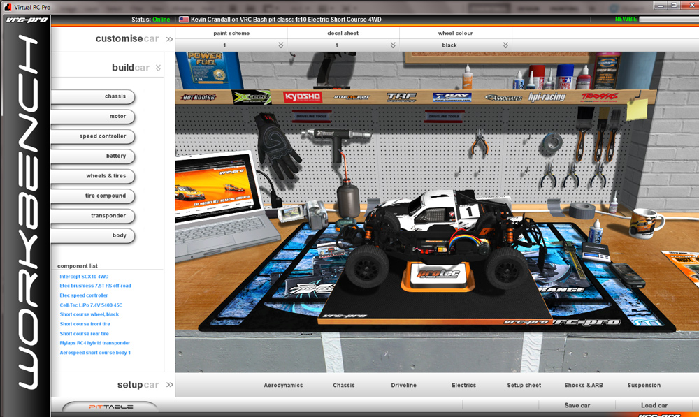Open the body build category
This screenshot has height=417, width=699.
point(93,235)
